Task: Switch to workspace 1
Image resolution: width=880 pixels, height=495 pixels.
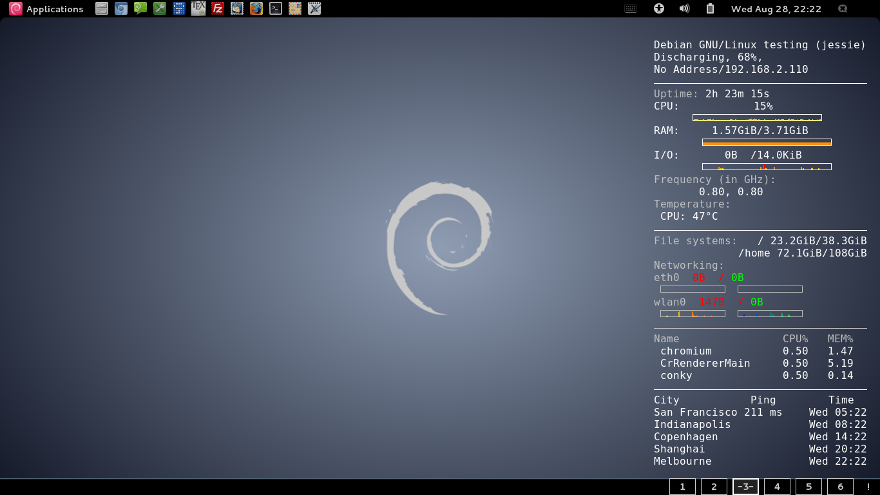Action: point(682,487)
